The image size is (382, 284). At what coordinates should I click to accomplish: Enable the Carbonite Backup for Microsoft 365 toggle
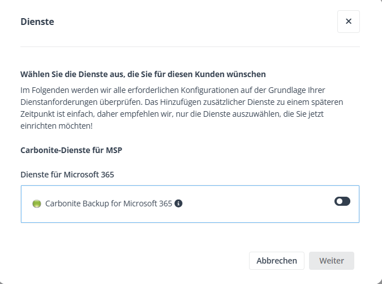(x=342, y=201)
